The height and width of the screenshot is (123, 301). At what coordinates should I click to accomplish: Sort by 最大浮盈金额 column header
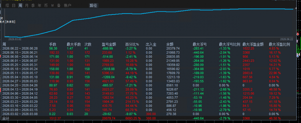pos(253,44)
